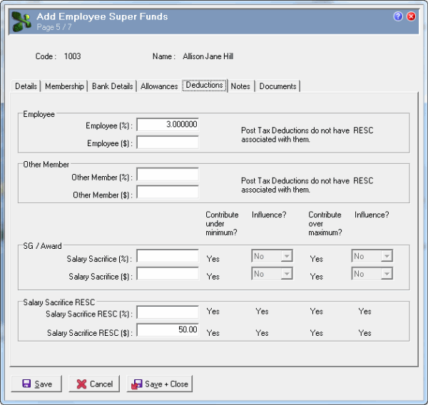
Task: Select the Salary Sacrifice RESC ($) field
Action: 168,330
